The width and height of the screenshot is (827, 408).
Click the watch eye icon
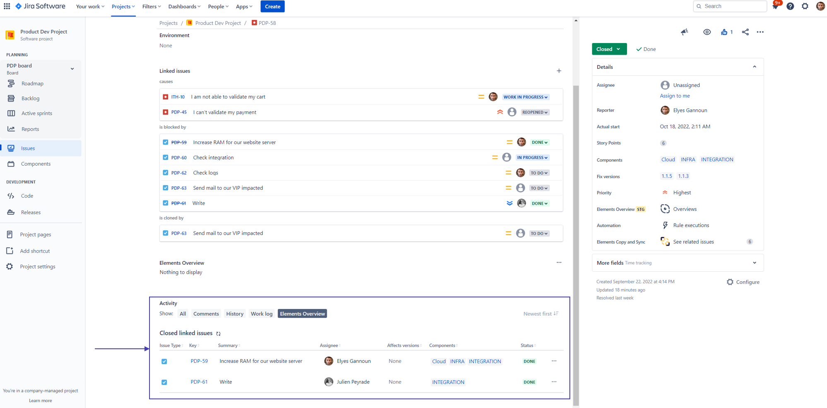[707, 32]
